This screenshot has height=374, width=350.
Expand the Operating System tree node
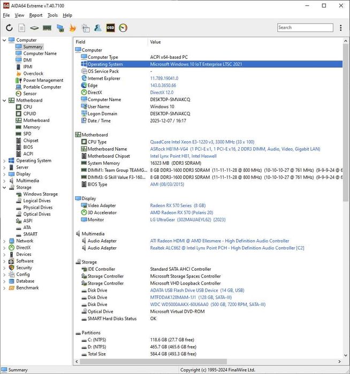(4, 161)
